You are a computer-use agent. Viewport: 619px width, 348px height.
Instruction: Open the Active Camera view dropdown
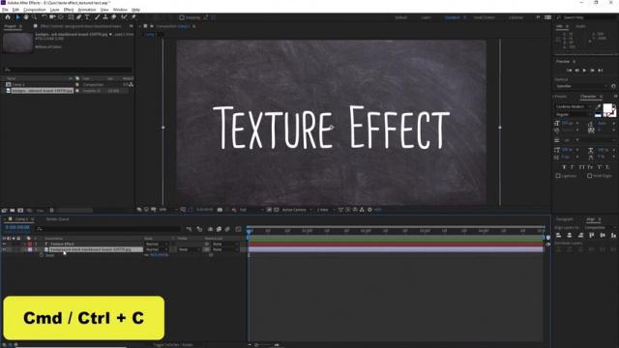coord(297,210)
